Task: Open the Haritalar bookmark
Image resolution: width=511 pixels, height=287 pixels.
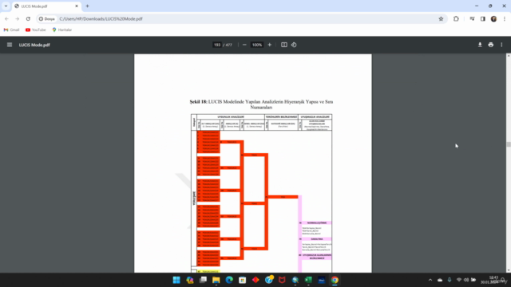Action: click(x=62, y=29)
